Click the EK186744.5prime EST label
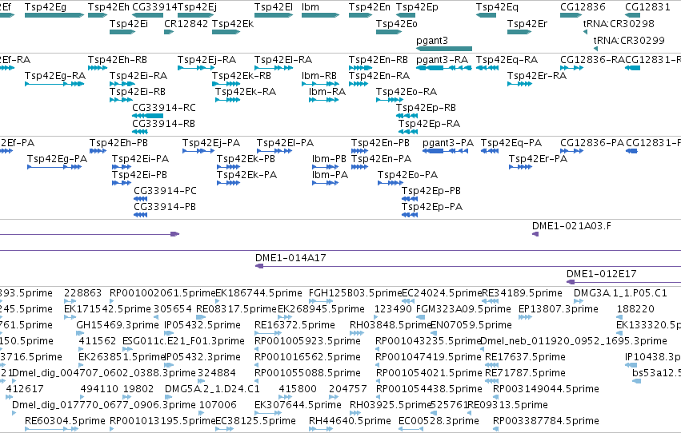Image resolution: width=681 pixels, height=433 pixels. (258, 293)
